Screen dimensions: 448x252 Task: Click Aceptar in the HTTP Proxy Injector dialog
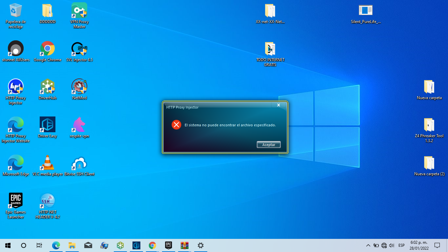[269, 145]
